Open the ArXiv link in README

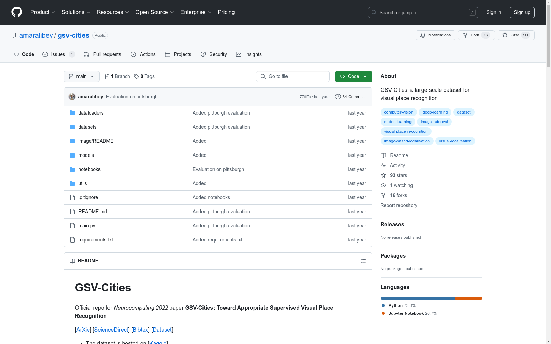pos(83,330)
